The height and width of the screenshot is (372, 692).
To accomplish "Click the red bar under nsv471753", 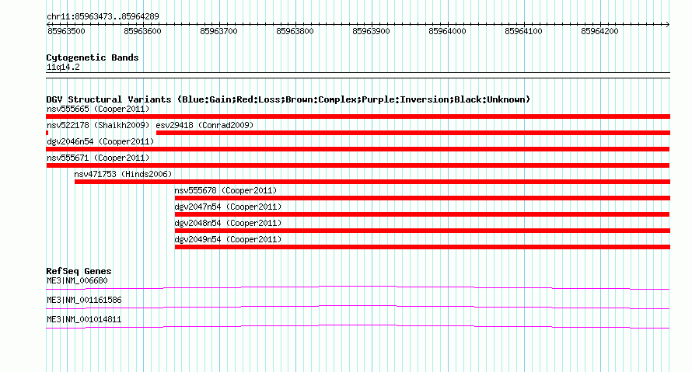I will [x=372, y=182].
